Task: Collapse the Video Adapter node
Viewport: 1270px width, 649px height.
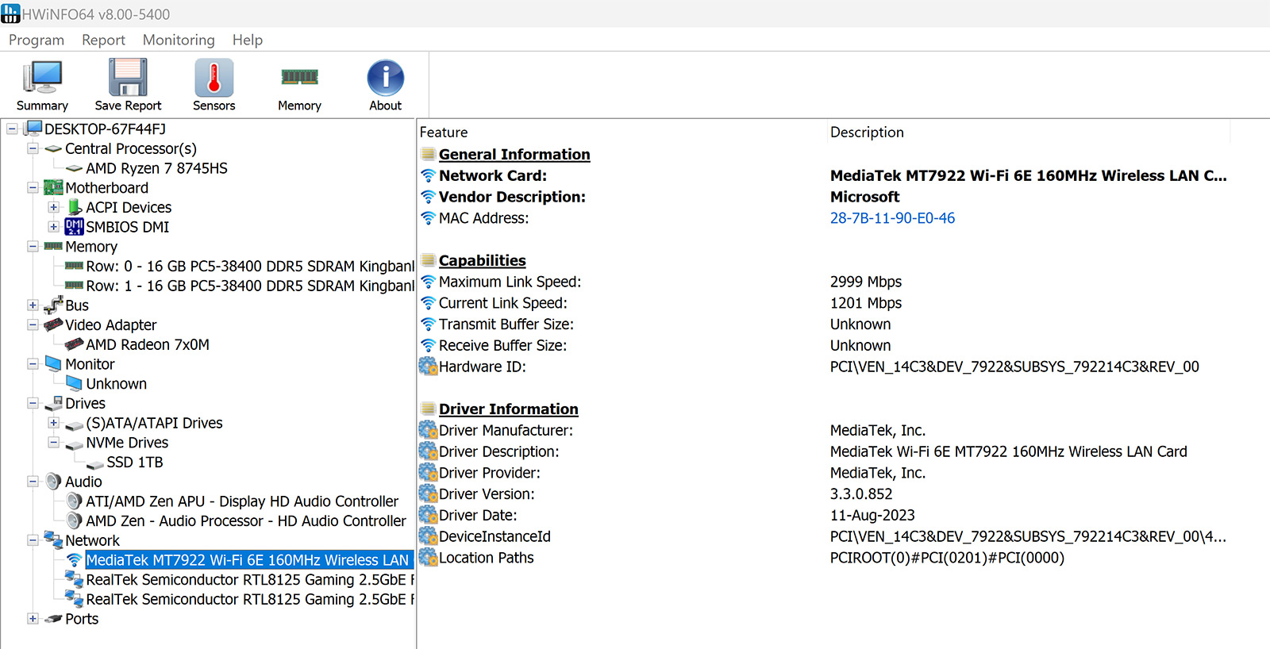Action: pyautogui.click(x=33, y=324)
